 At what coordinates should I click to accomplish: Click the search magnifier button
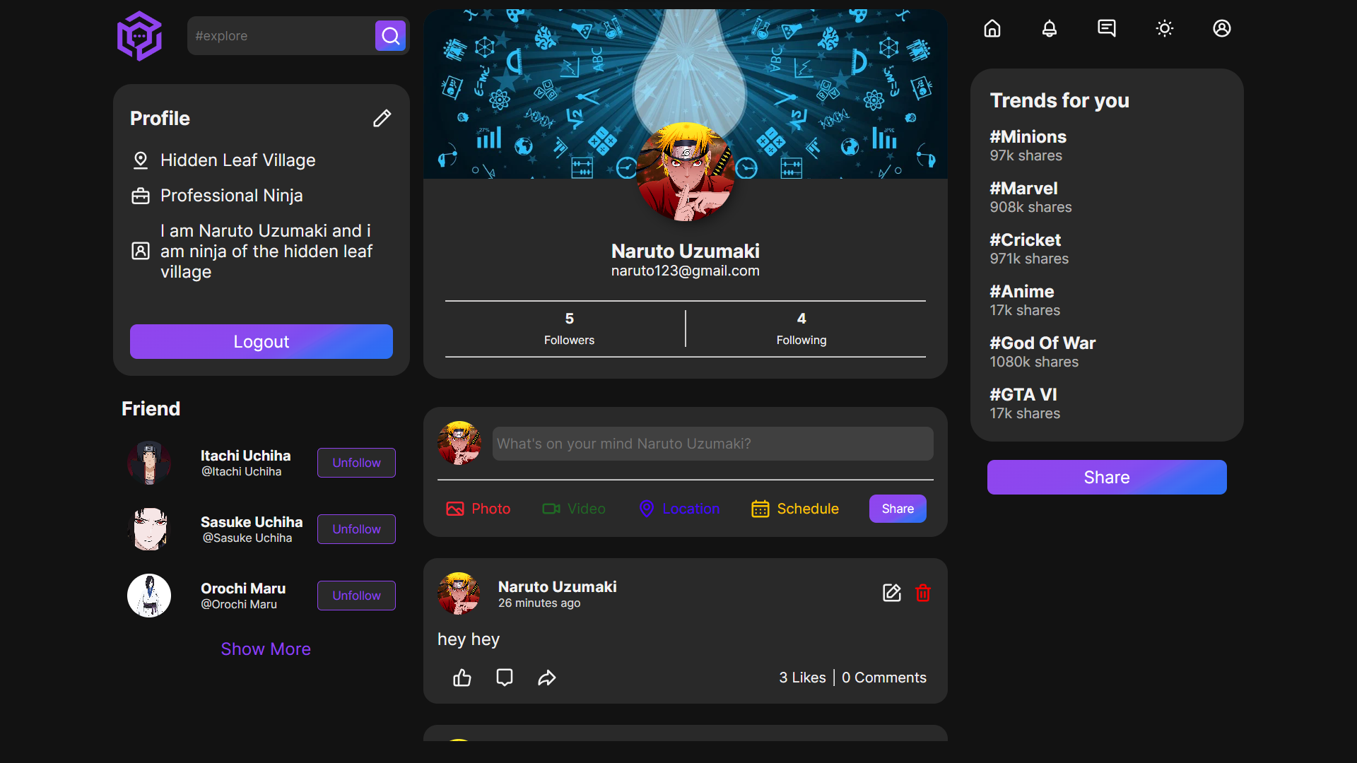[x=390, y=35]
